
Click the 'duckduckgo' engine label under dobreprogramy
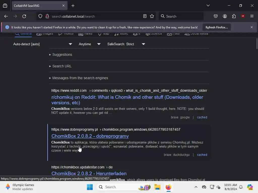[181, 155]
